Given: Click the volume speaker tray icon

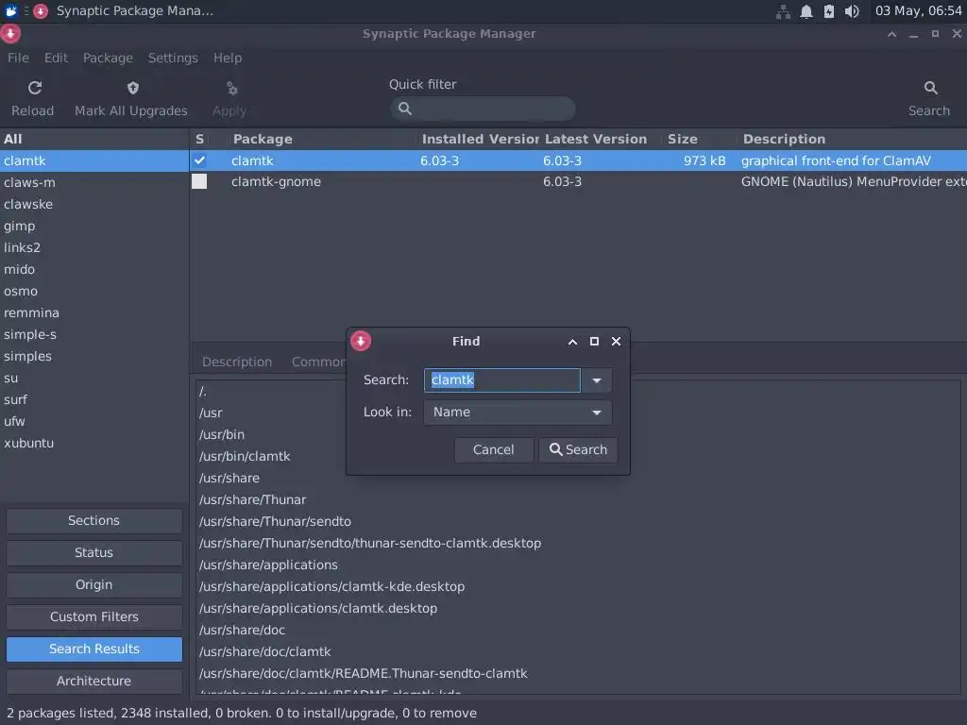Looking at the screenshot, I should click(852, 11).
